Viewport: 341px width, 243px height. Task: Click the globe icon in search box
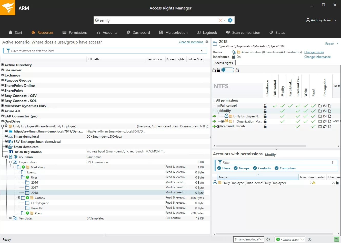coord(97,20)
